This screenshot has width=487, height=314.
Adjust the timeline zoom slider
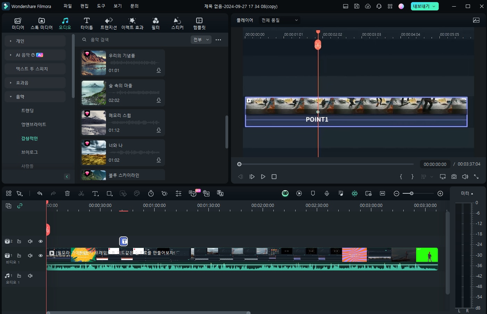coord(412,193)
